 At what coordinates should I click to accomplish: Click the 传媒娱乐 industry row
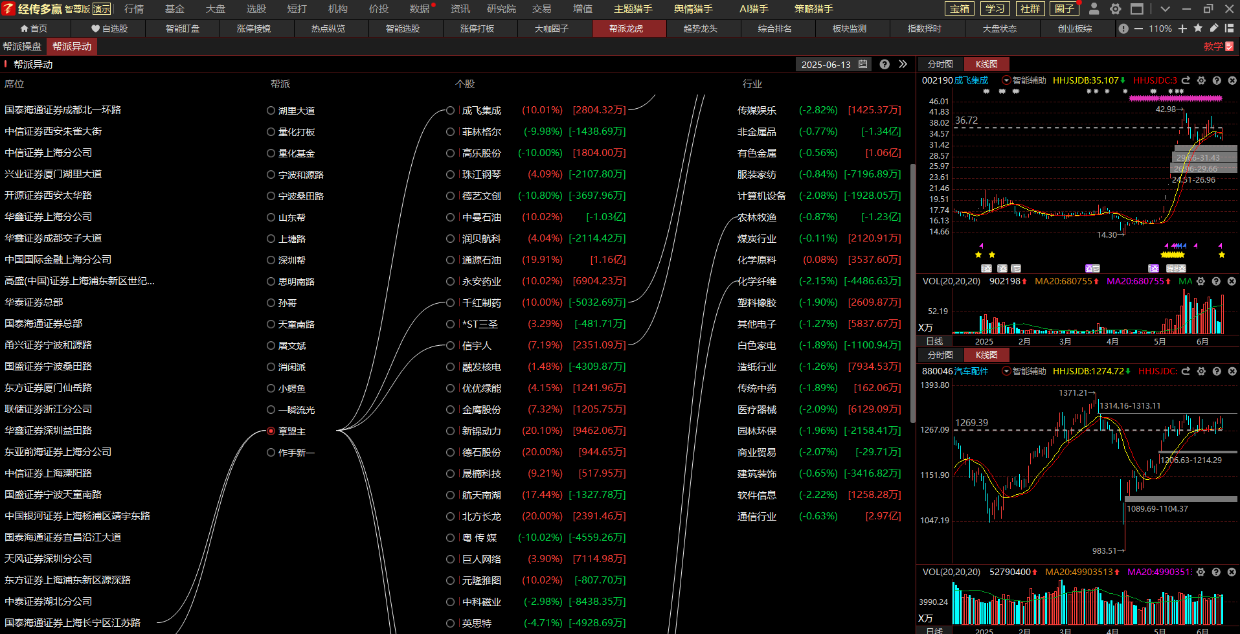pyautogui.click(x=819, y=110)
